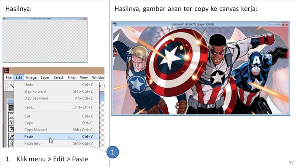Open the Image menu
297x167 pixels.
(x=31, y=77)
